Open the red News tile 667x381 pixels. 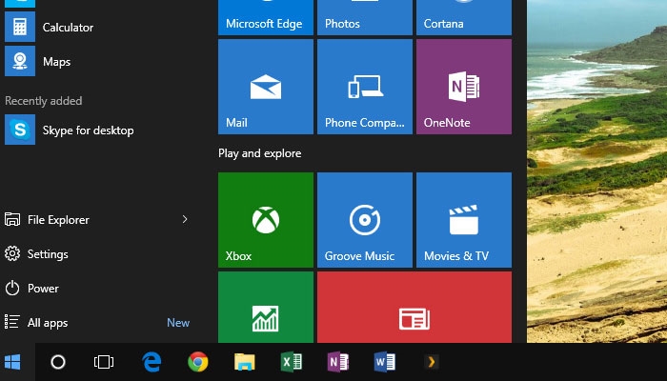[x=414, y=307]
